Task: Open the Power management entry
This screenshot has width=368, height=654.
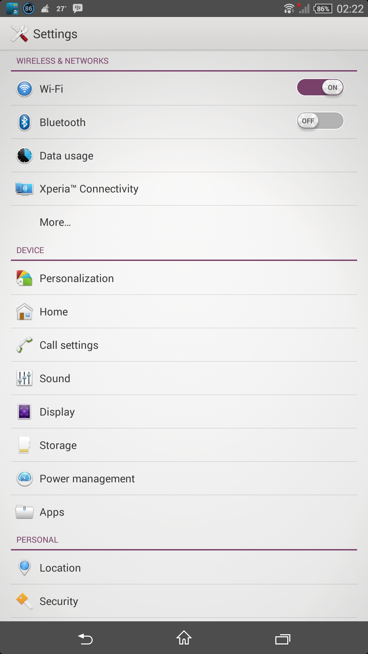Action: coord(87,479)
